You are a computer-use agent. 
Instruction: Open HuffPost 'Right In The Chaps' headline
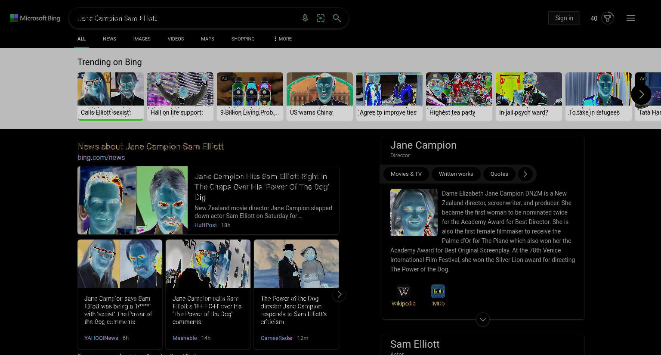pyautogui.click(x=262, y=187)
